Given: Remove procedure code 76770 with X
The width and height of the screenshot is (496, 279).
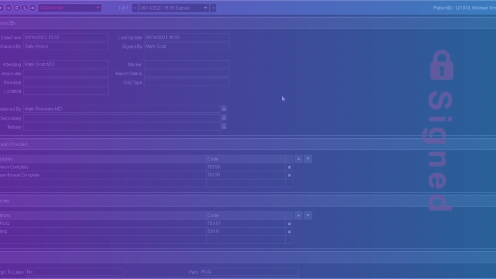Looking at the screenshot, I should [289, 175].
